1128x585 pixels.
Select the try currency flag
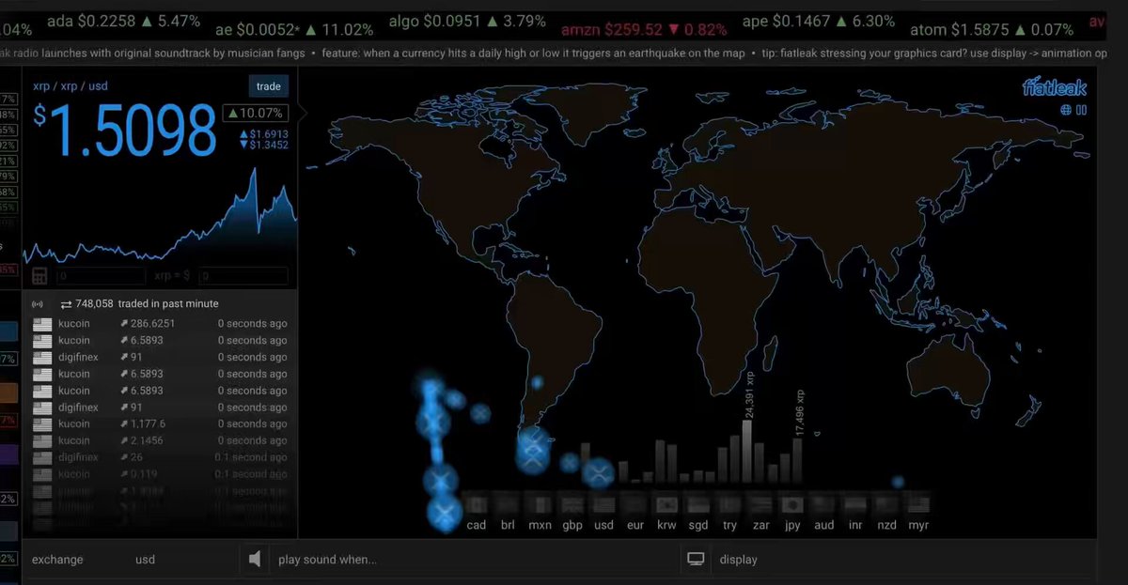coord(730,504)
